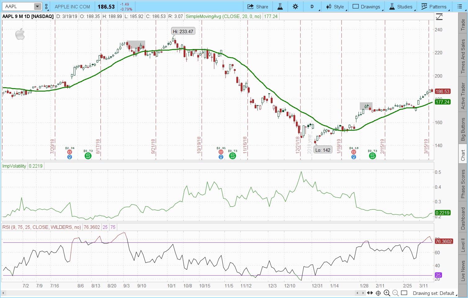Open the Edit Studies flask icon

pos(280,7)
